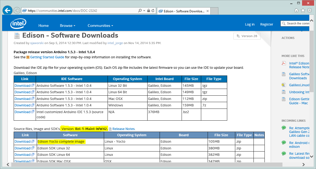
Task: Open the GalileoLinux sidebar link
Action: click(x=299, y=85)
